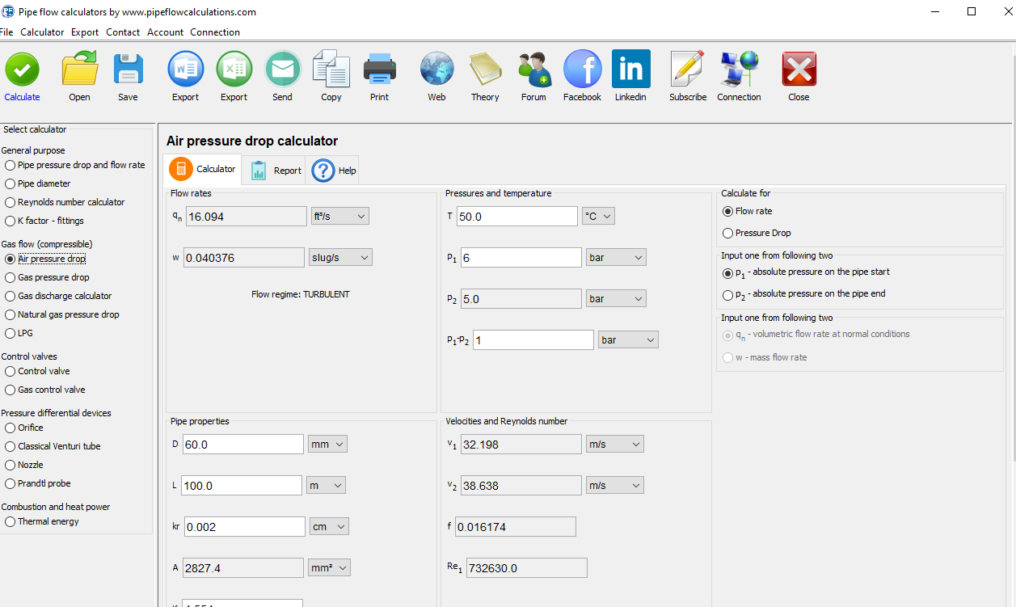Click the Subscribe icon
Viewport: 1016px width, 607px height.
tap(687, 70)
